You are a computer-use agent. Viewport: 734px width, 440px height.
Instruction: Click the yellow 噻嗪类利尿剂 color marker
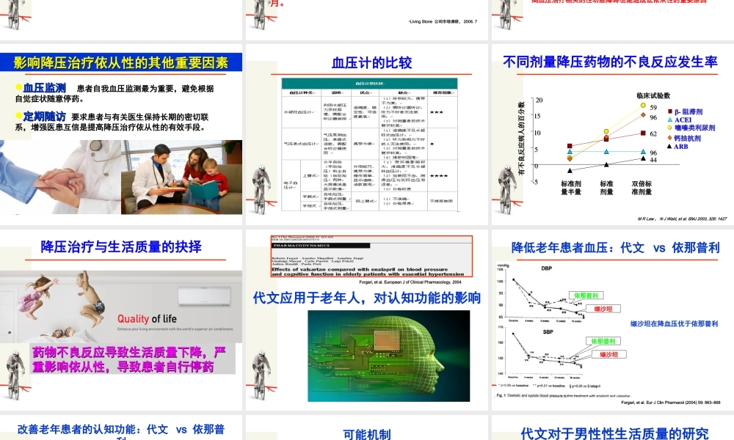coord(669,128)
